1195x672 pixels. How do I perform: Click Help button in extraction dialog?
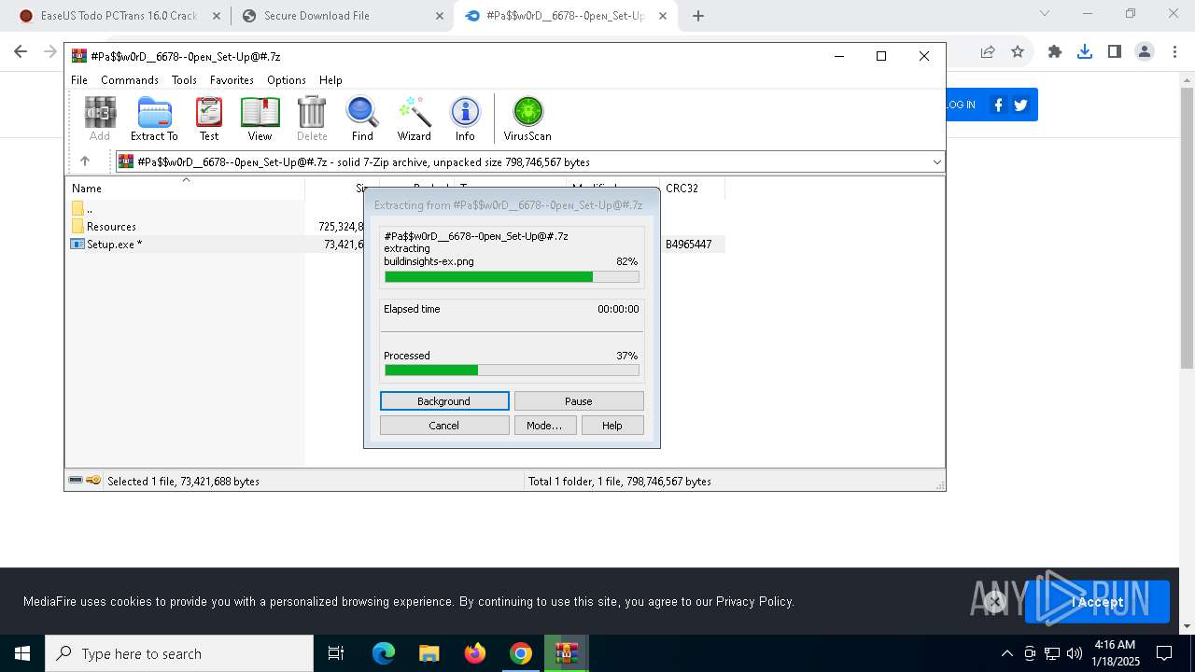[612, 425]
